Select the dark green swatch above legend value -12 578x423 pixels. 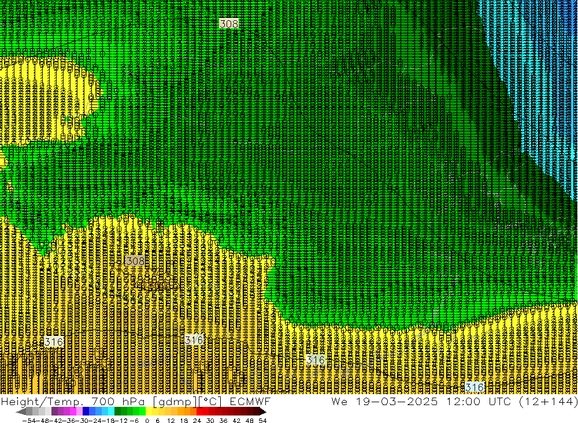[x=117, y=411]
